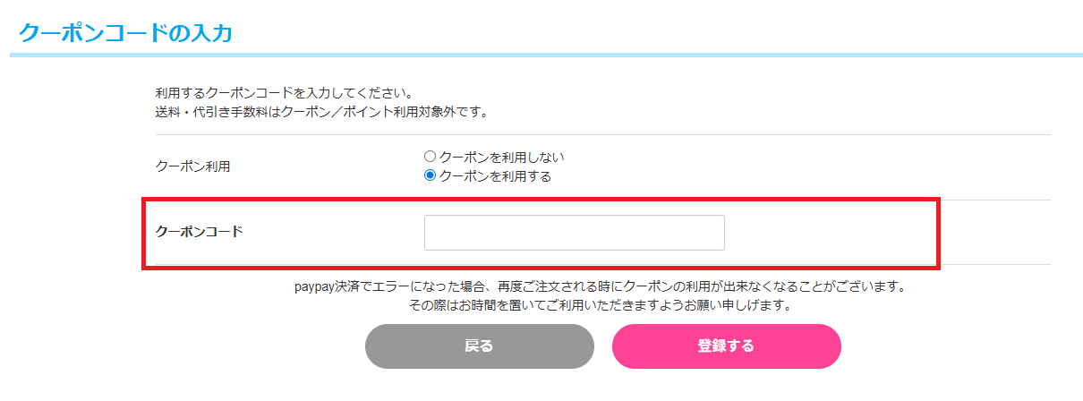
Task: Select the "クーポンを利用する" radio button
Action: pos(430,175)
